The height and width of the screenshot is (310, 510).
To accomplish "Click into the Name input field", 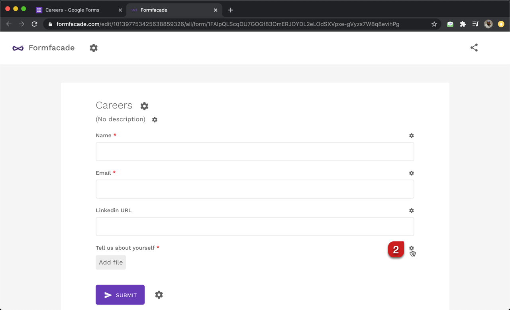I will pos(255,152).
